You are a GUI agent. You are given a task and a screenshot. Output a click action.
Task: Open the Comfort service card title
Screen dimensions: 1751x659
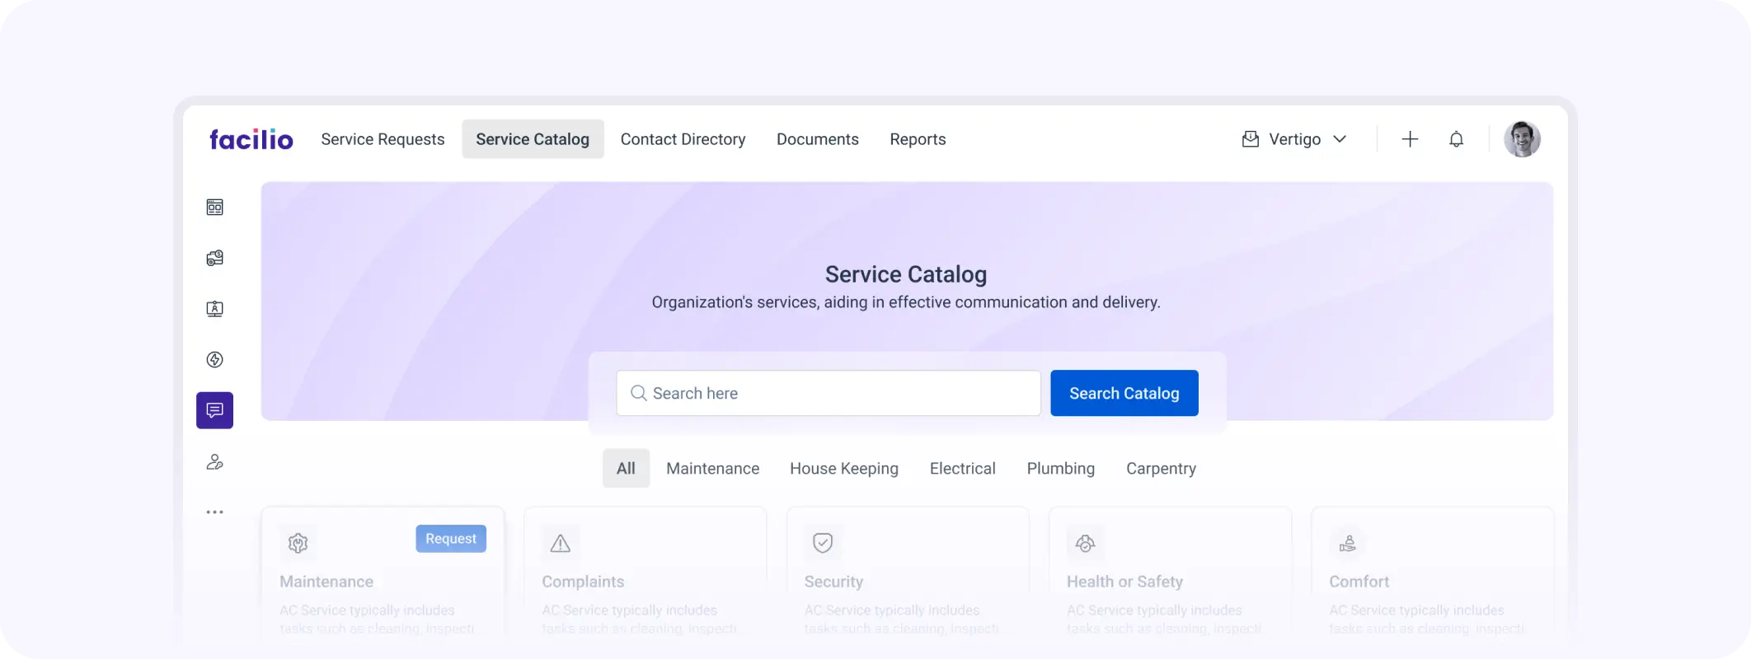click(x=1359, y=582)
